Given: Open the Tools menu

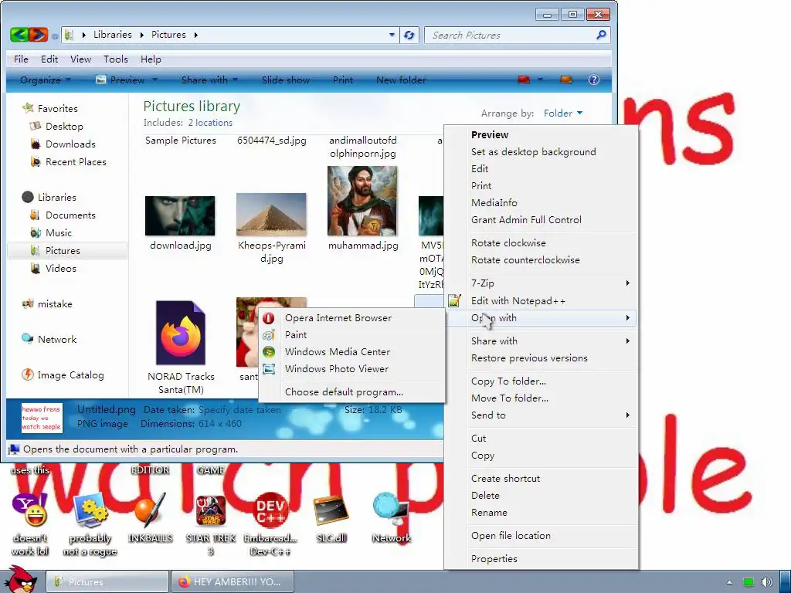Looking at the screenshot, I should tap(116, 59).
